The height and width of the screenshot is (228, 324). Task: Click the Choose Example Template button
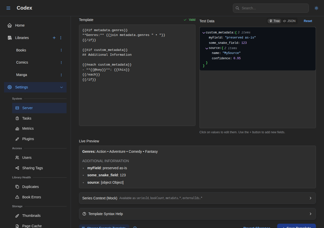[x=104, y=227]
